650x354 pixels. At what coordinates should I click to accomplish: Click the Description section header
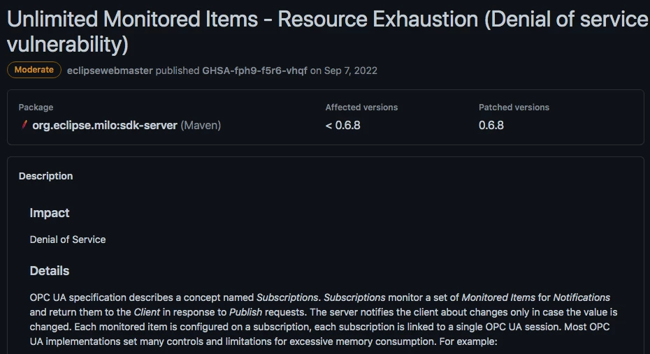[45, 176]
